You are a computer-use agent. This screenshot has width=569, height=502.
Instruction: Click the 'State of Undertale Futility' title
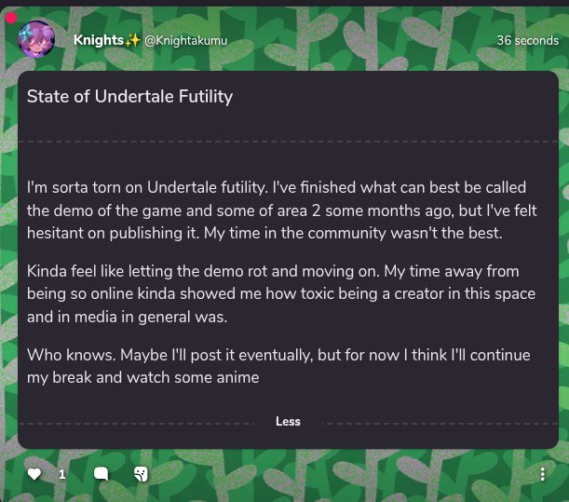[129, 97]
